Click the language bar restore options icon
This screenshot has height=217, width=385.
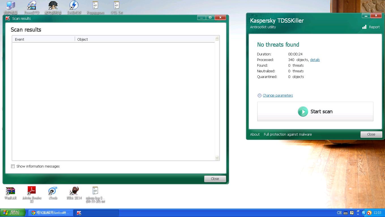[358, 212]
